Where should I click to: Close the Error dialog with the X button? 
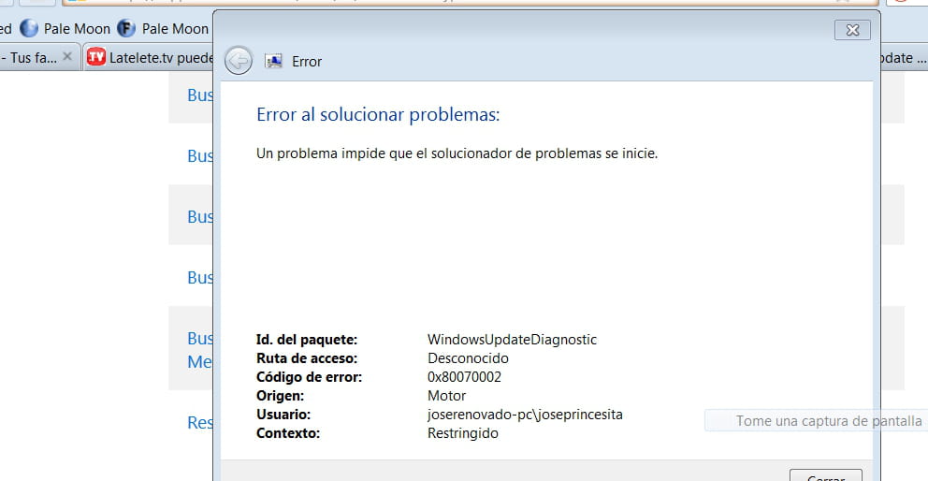pyautogui.click(x=852, y=30)
